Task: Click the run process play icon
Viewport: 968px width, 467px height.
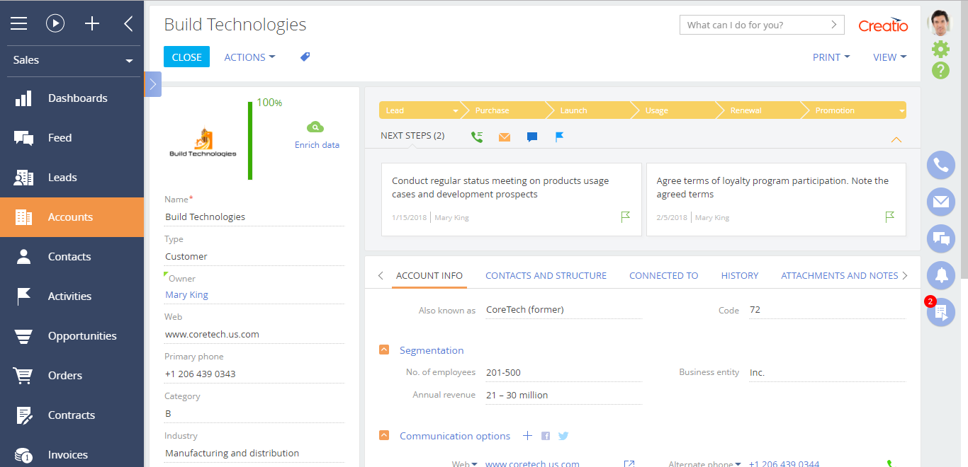Action: pyautogui.click(x=55, y=23)
